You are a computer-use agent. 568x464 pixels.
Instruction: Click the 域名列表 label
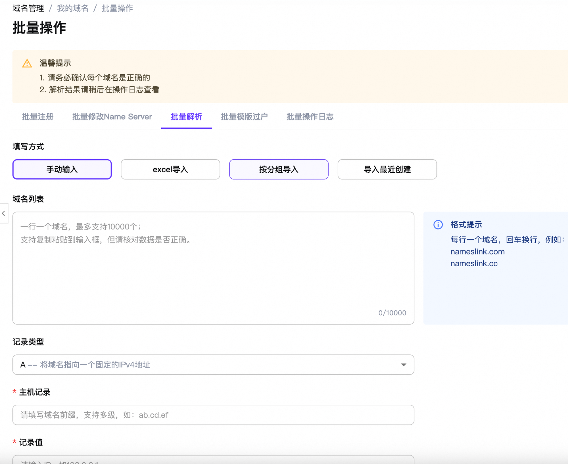click(28, 199)
